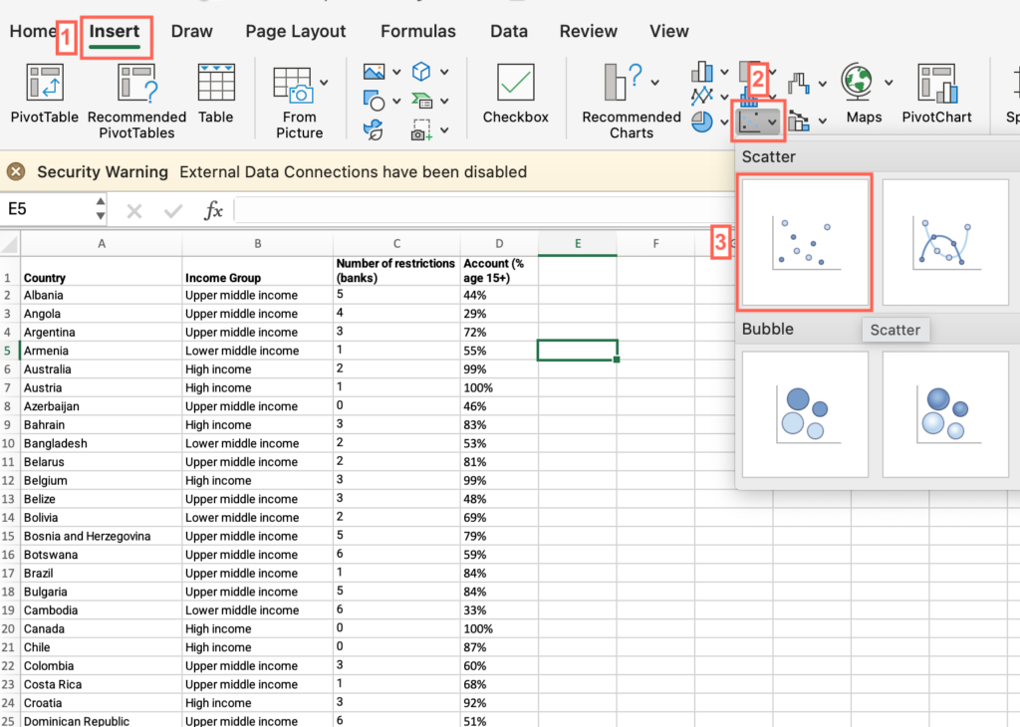Viewport: 1020px width, 727px height.
Task: Select the cell containing Argentina
Action: pos(102,333)
